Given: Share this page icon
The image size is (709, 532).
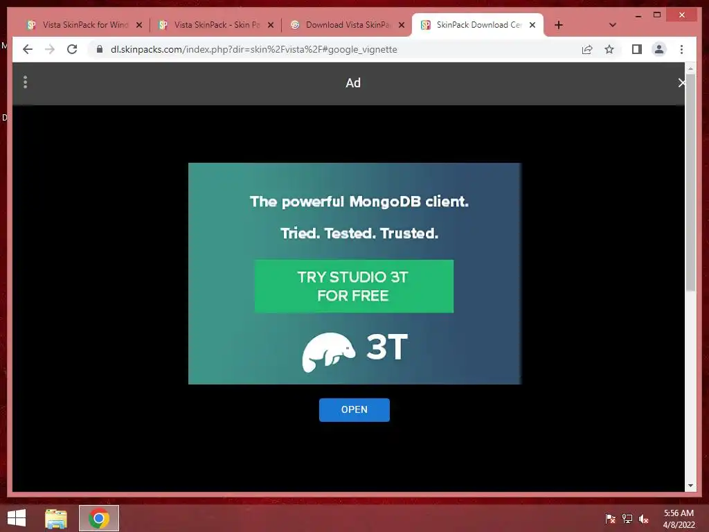Looking at the screenshot, I should pyautogui.click(x=587, y=49).
